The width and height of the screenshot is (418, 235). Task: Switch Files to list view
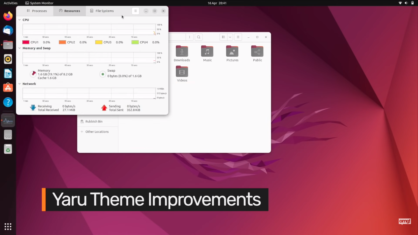pyautogui.click(x=223, y=37)
